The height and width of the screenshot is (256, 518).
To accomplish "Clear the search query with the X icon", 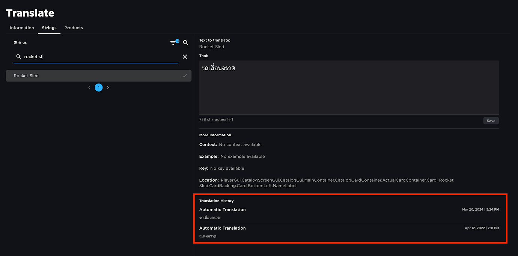I will pos(185,56).
